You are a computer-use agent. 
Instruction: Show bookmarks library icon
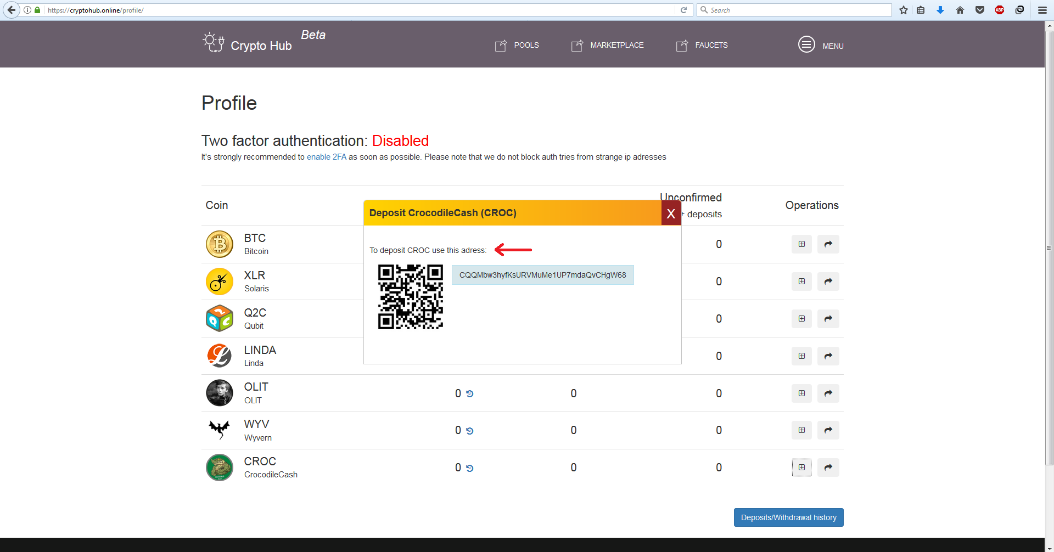point(921,10)
